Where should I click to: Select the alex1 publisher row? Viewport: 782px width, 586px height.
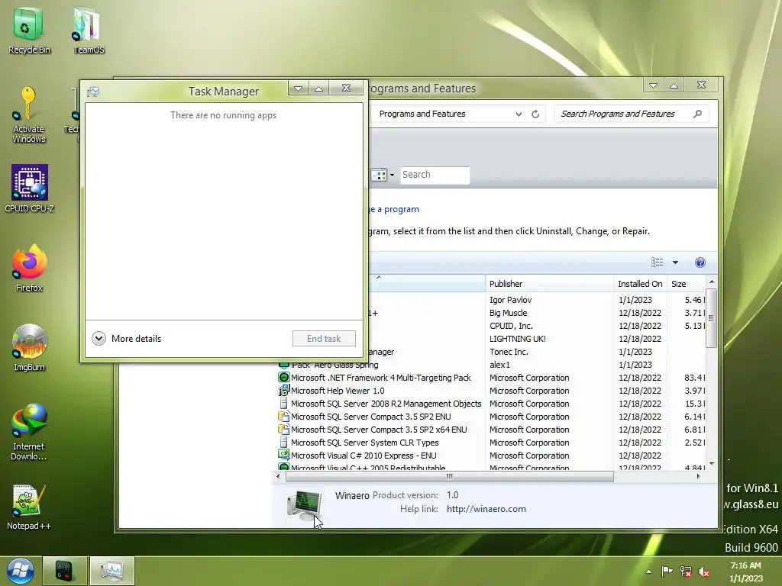click(x=499, y=365)
